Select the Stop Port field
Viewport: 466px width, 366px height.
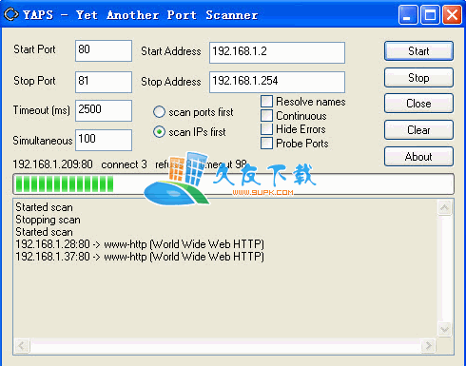(x=104, y=82)
